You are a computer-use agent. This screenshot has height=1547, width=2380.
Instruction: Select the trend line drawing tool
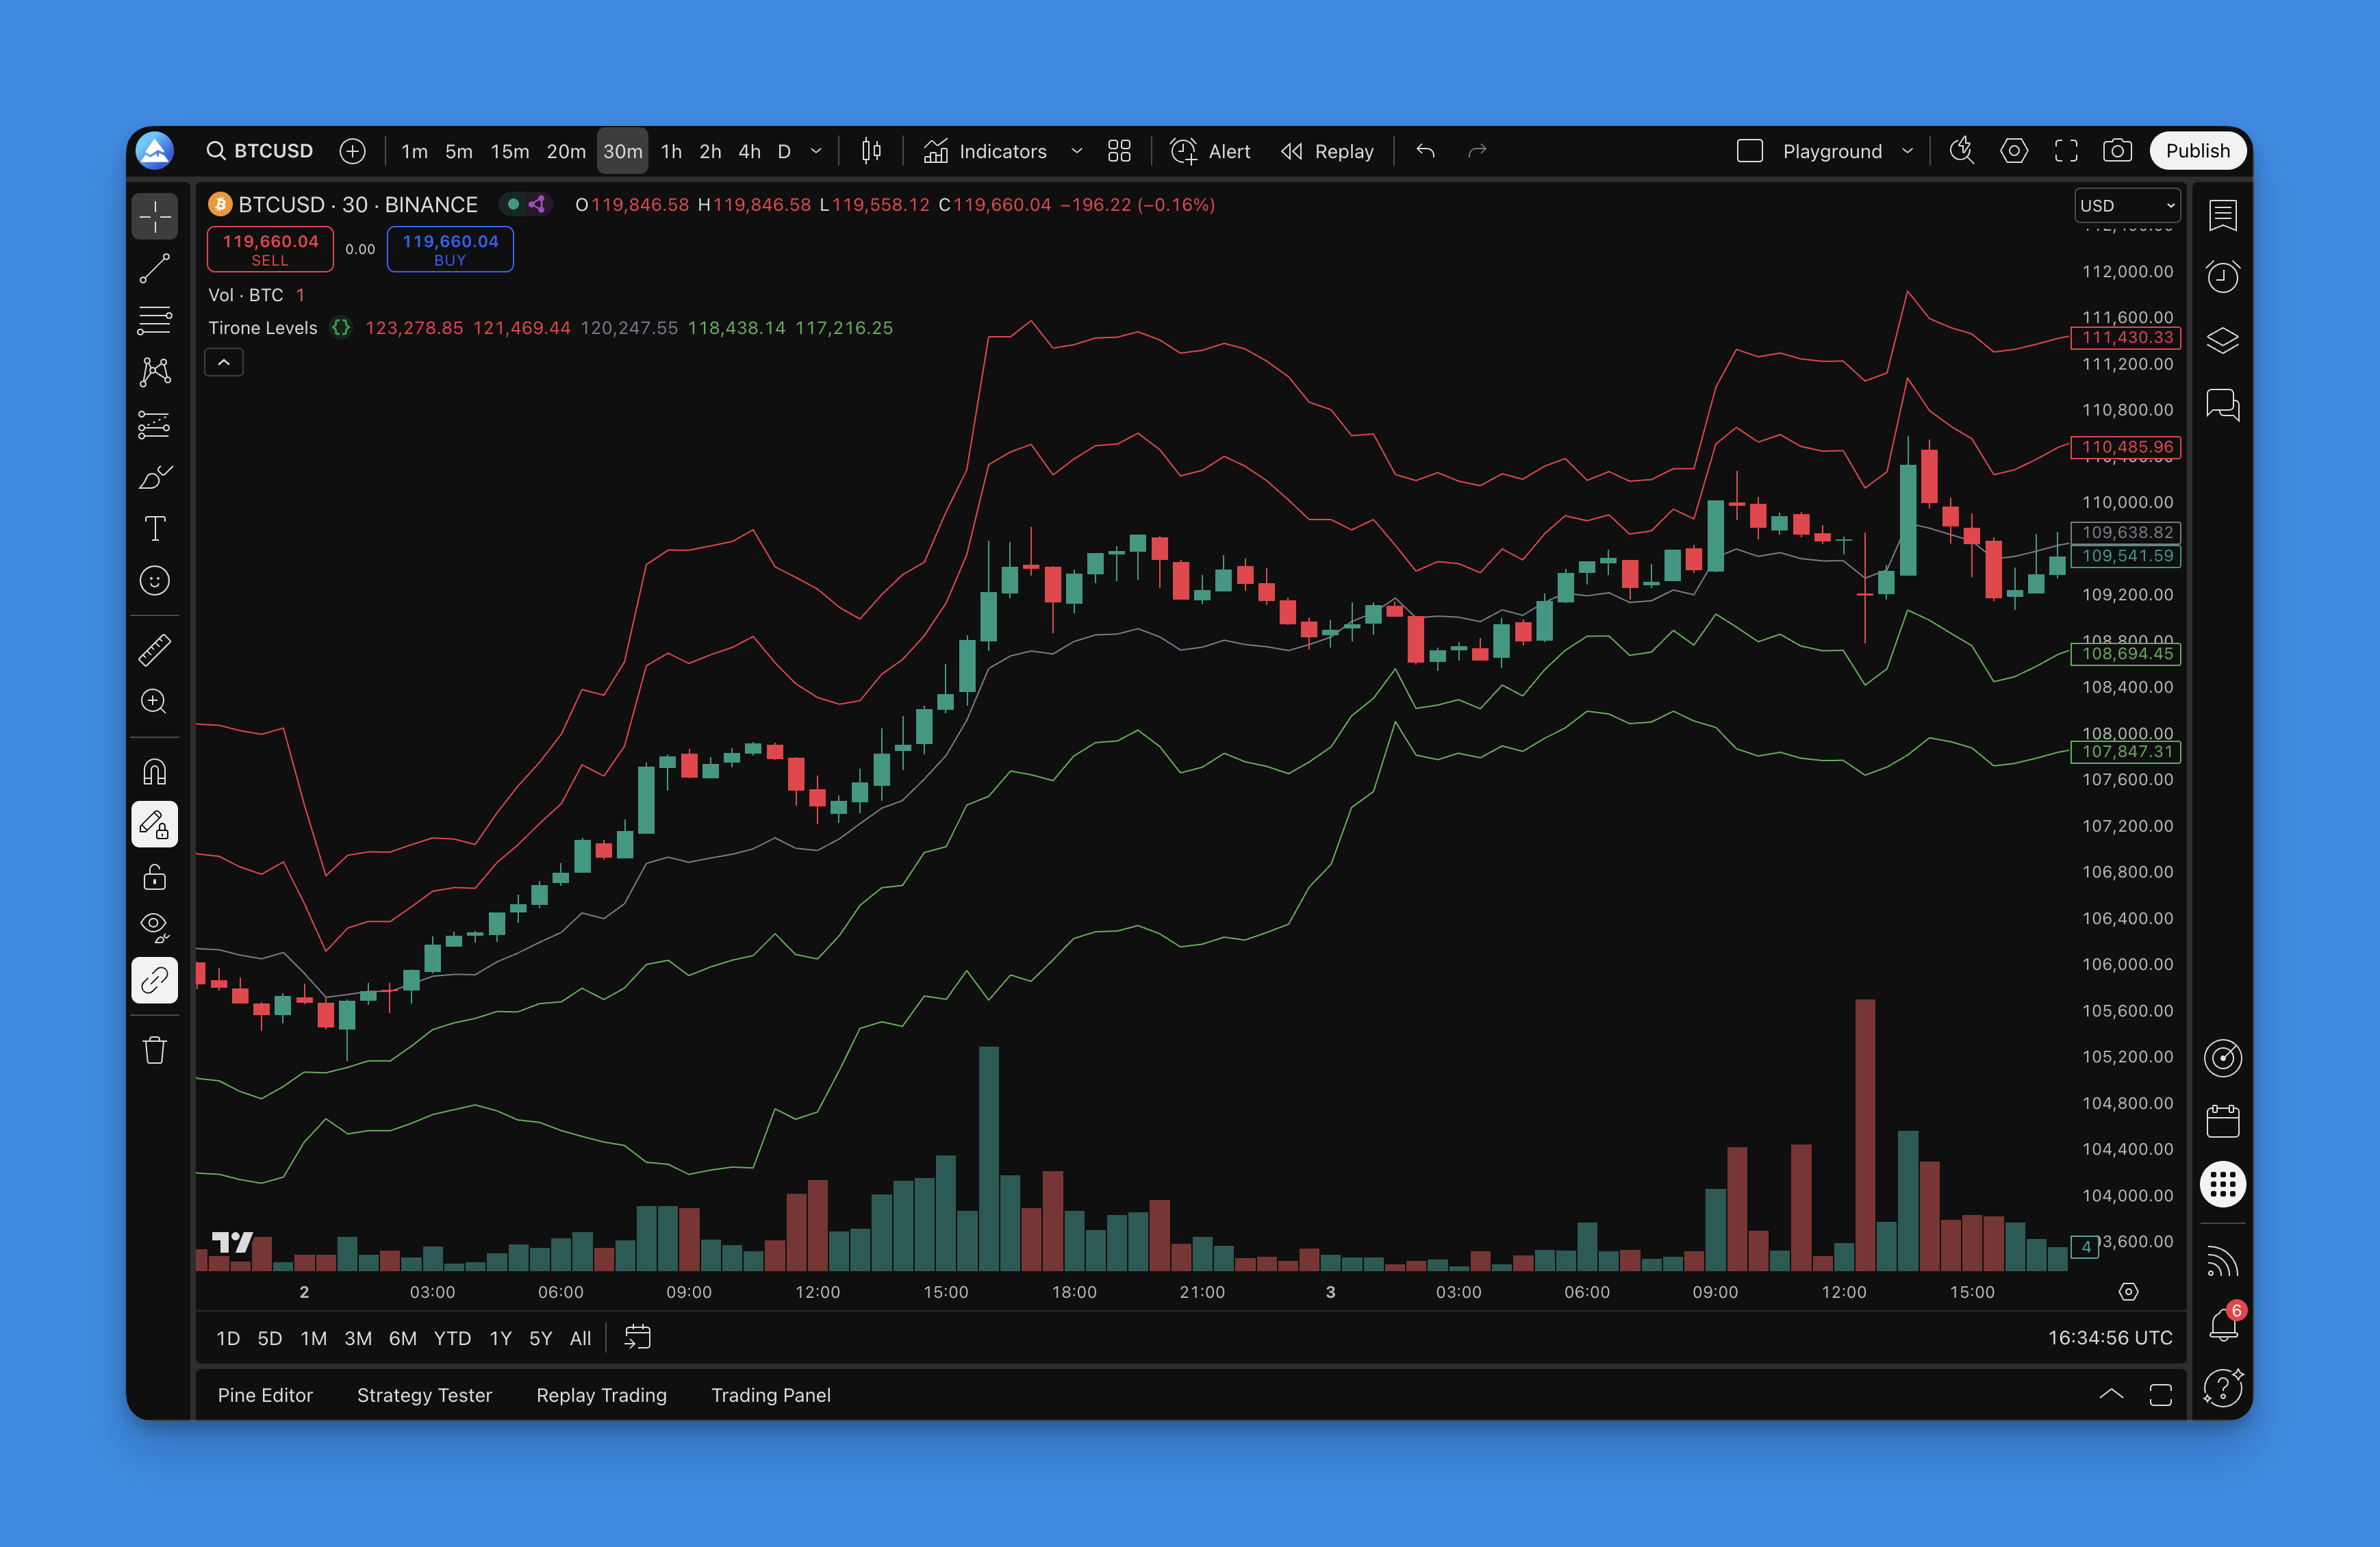[x=154, y=268]
